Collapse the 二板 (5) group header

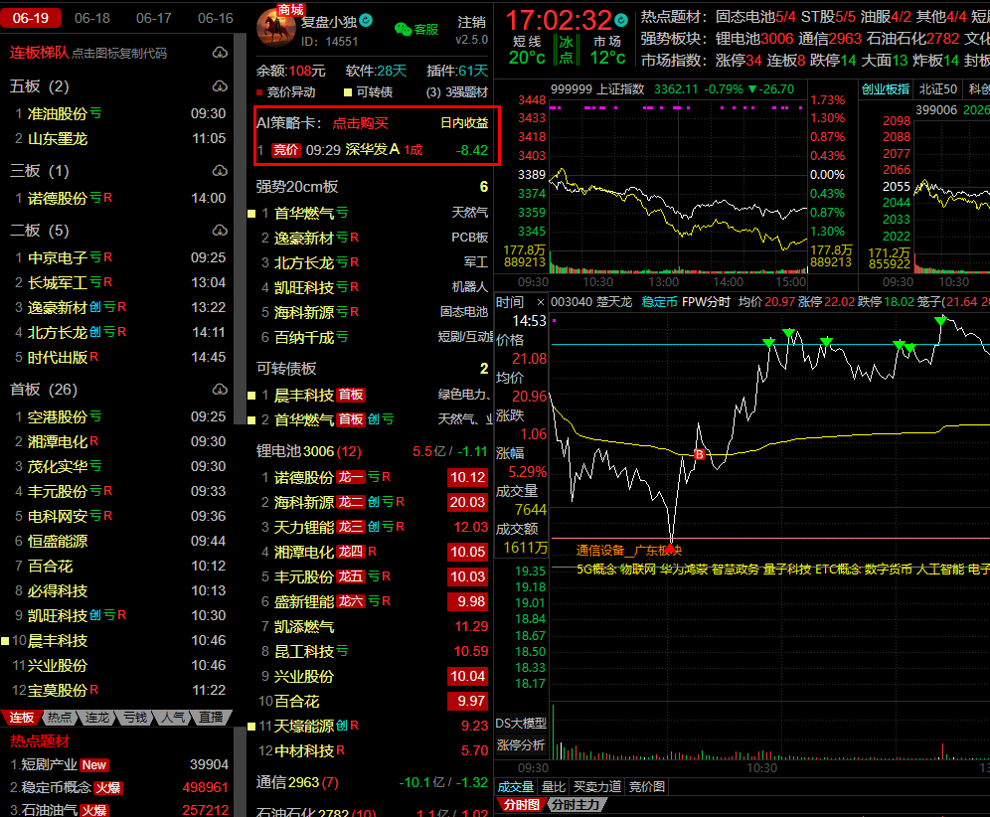39,231
